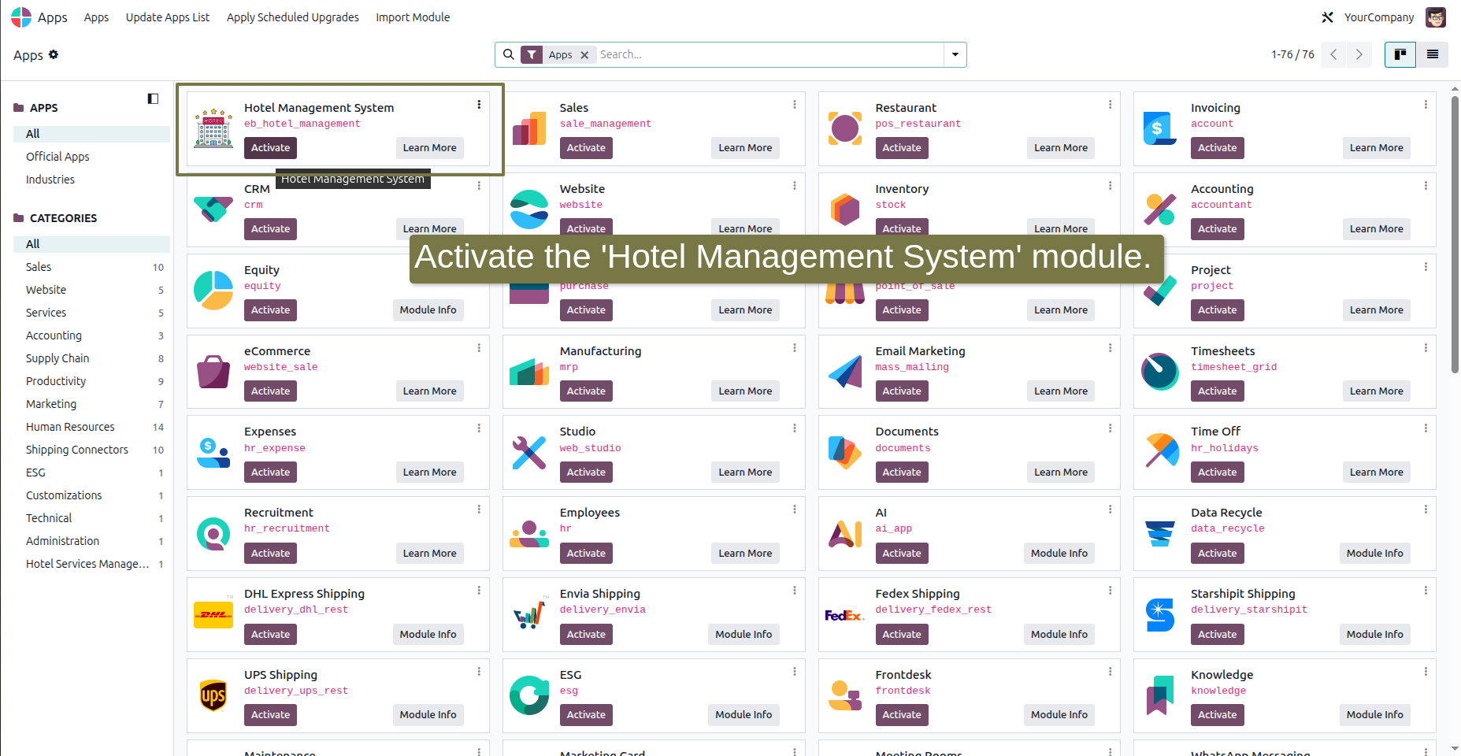
Task: Open the Fedex Shipping module icon
Action: pos(845,614)
